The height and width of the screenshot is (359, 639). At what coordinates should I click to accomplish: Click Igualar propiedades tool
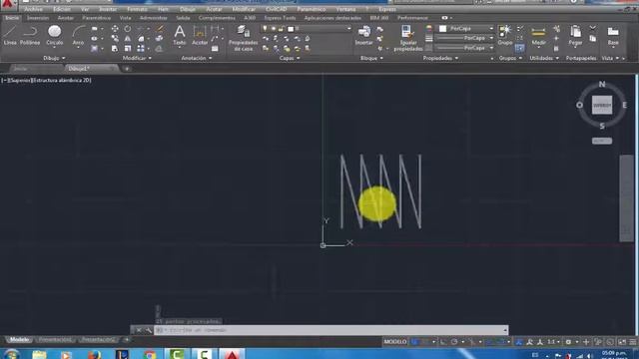point(407,38)
